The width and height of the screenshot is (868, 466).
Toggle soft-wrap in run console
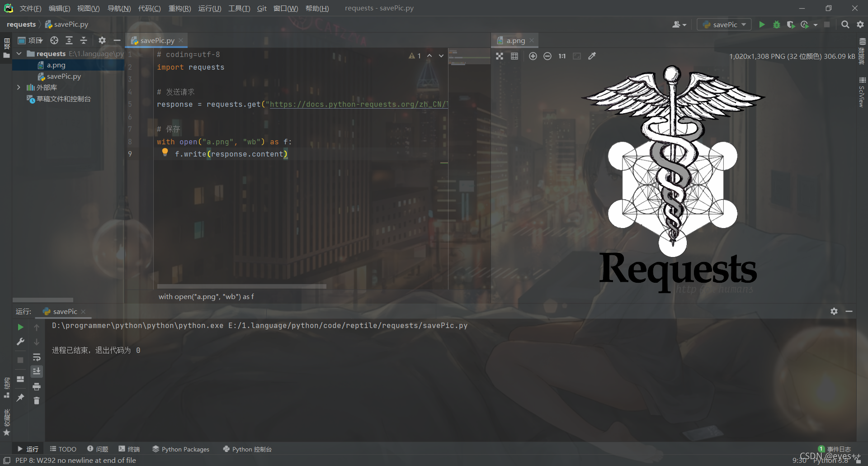coord(37,357)
